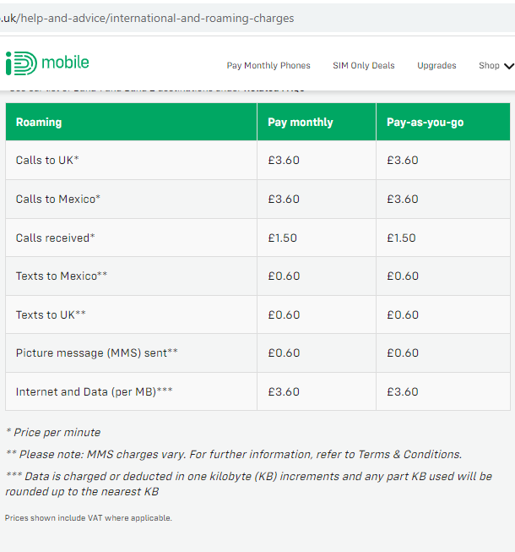Click the Calls received row label

coord(55,238)
